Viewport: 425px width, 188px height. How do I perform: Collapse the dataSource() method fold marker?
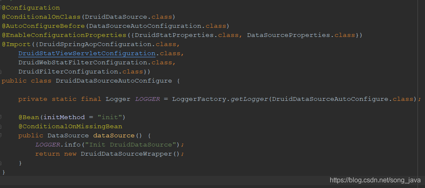pos(2,136)
